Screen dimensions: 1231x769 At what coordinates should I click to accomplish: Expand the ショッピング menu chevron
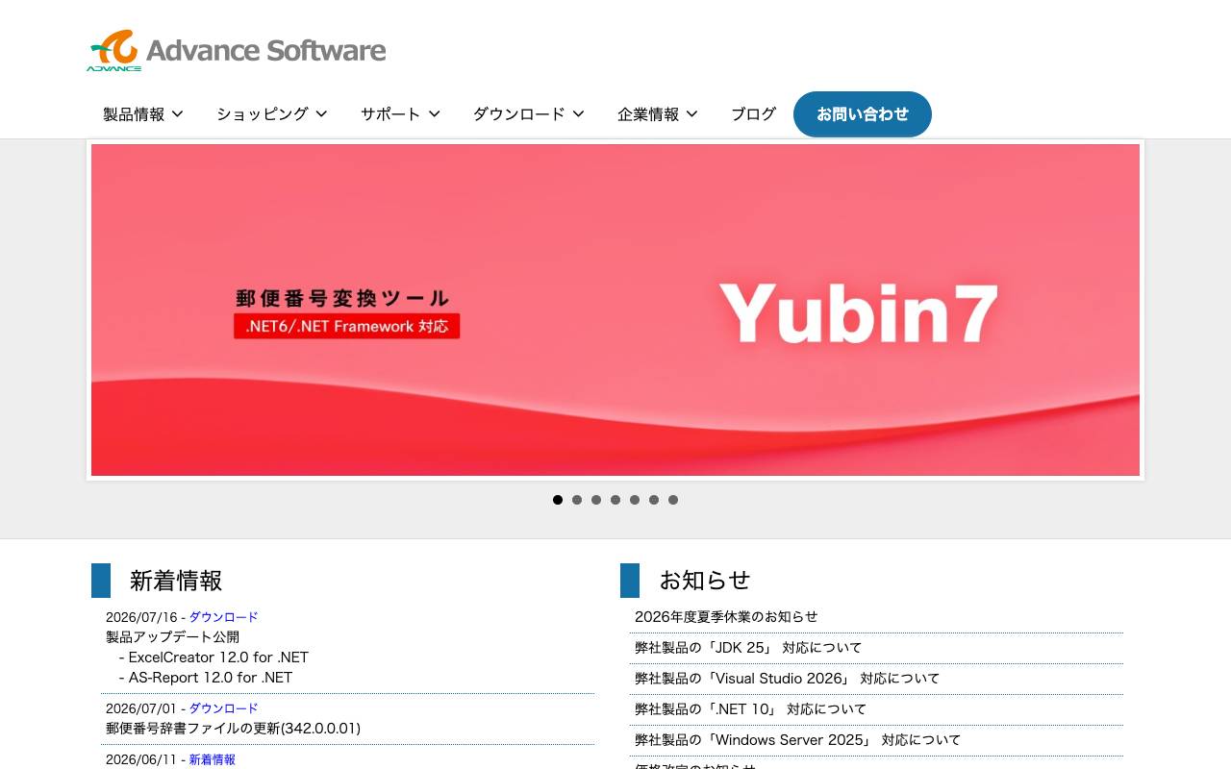tap(321, 113)
